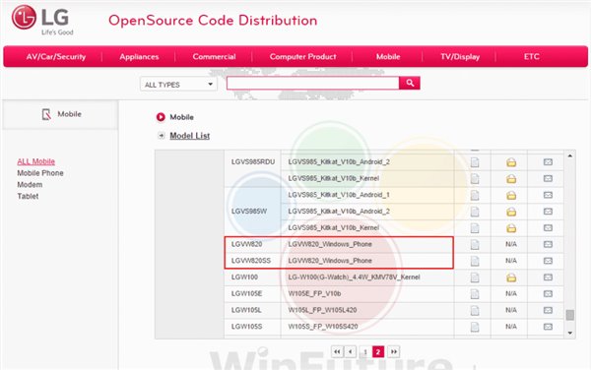Switch to TV/Display category
The height and width of the screenshot is (370, 591).
pos(460,57)
